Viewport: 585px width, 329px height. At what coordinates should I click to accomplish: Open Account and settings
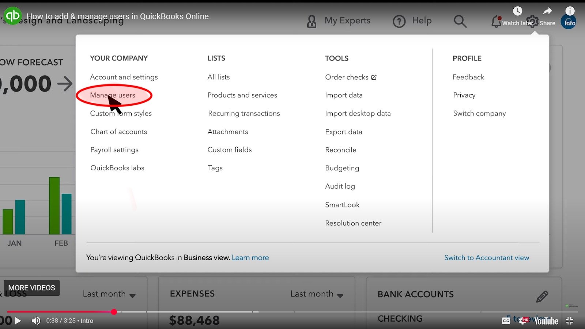click(124, 77)
